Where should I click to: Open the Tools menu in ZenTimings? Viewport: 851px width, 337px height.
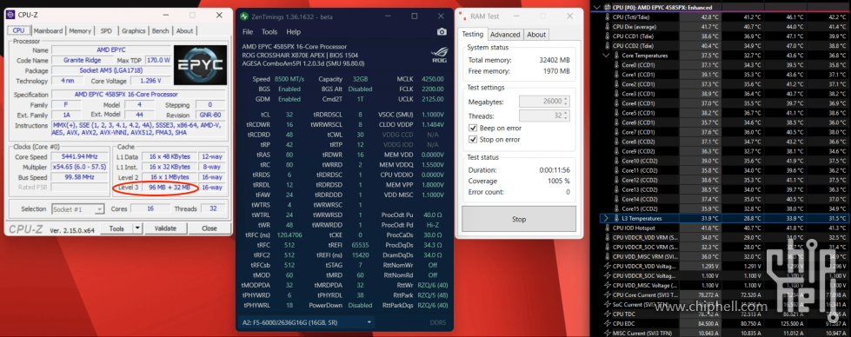pyautogui.click(x=269, y=32)
